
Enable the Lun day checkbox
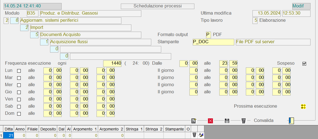coord(19,71)
